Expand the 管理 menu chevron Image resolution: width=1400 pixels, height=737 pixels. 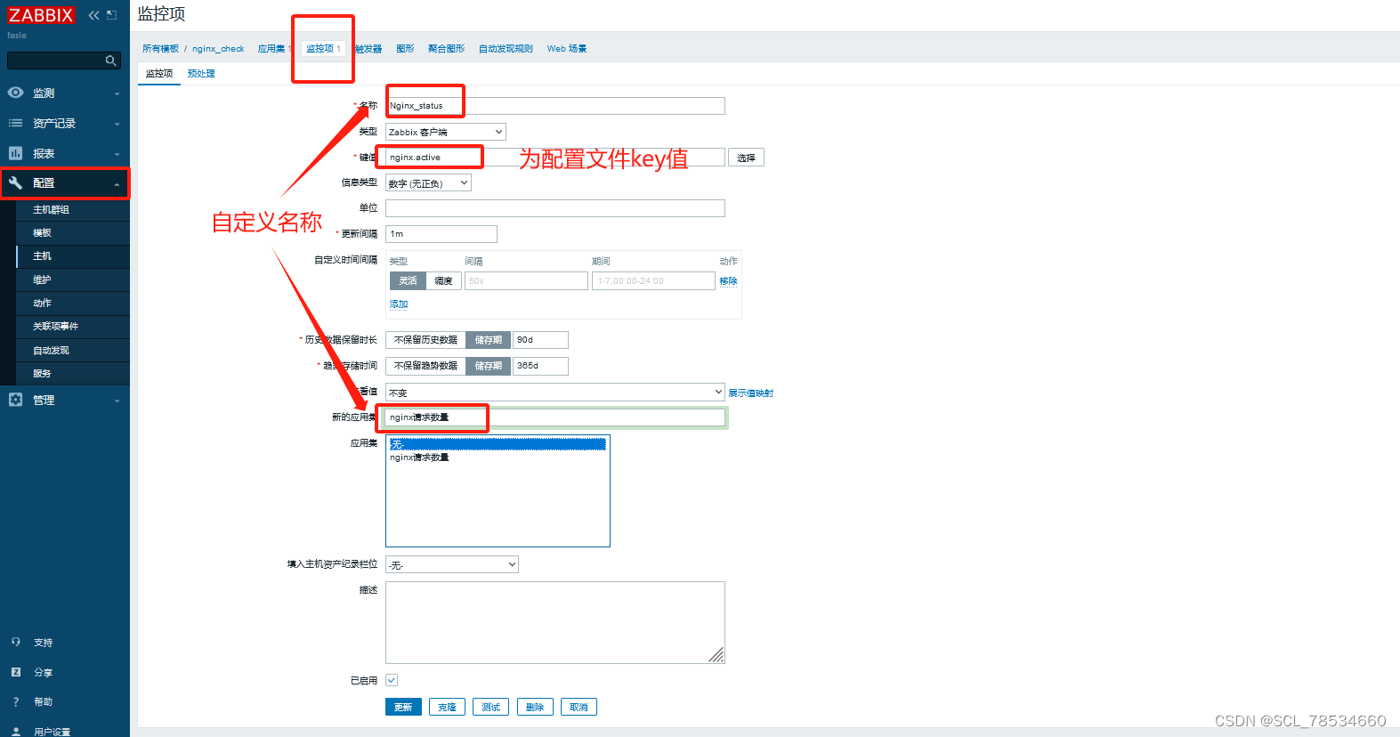point(117,401)
